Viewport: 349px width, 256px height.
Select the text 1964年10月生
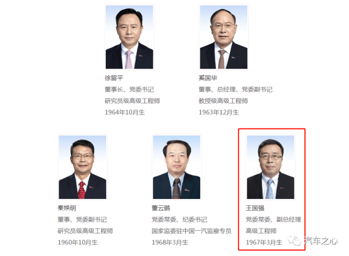pos(125,113)
